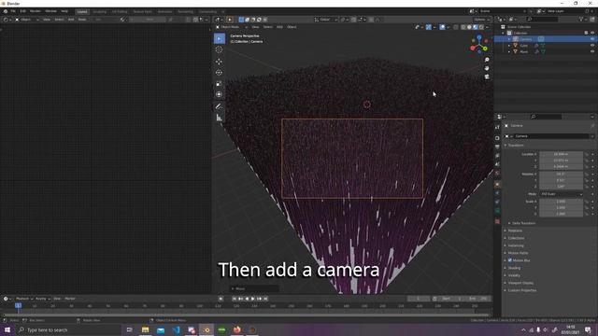Viewport: 598px width, 336px height.
Task: Open File Explorer from the taskbar
Action: coord(146,329)
